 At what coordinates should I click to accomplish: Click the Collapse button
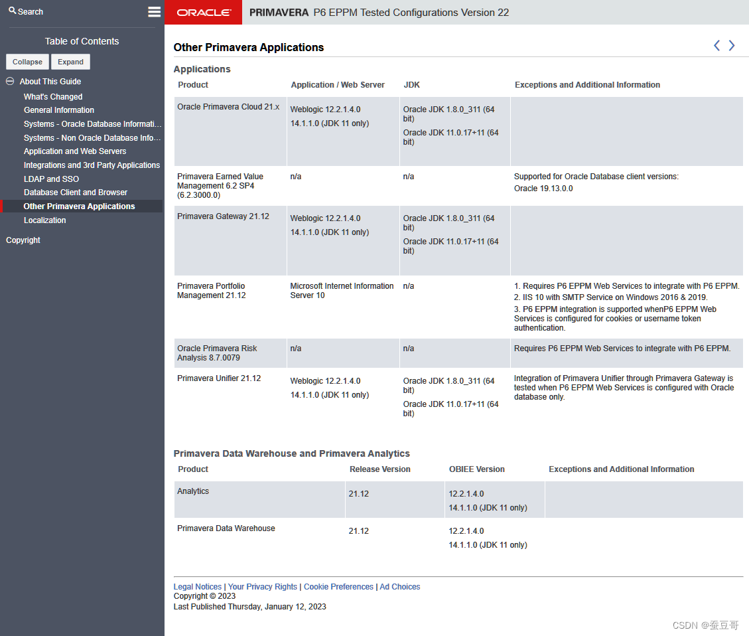pyautogui.click(x=27, y=62)
